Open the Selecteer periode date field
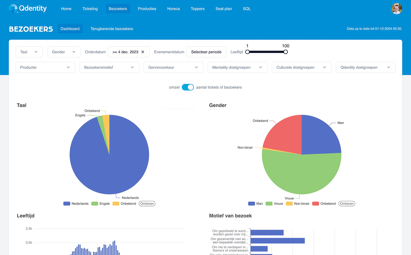This screenshot has height=255, width=411. [206, 52]
